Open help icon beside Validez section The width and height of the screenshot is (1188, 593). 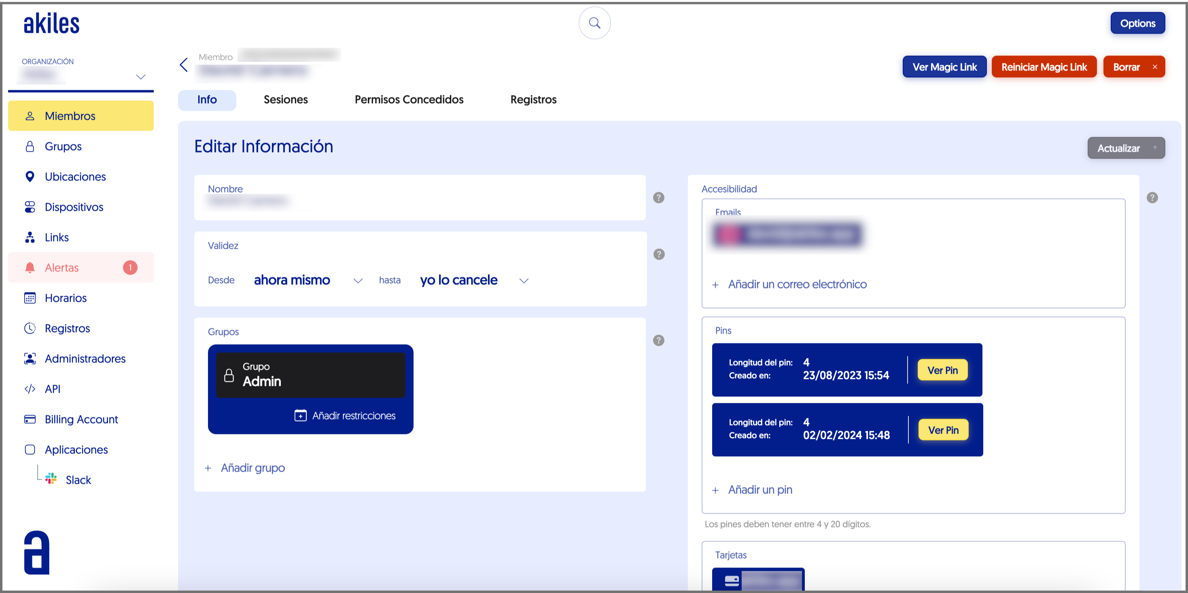(659, 254)
